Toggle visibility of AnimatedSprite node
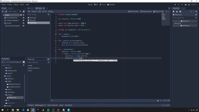 24,18
